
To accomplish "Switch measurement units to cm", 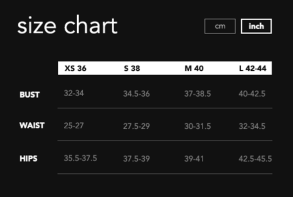I will pos(220,26).
